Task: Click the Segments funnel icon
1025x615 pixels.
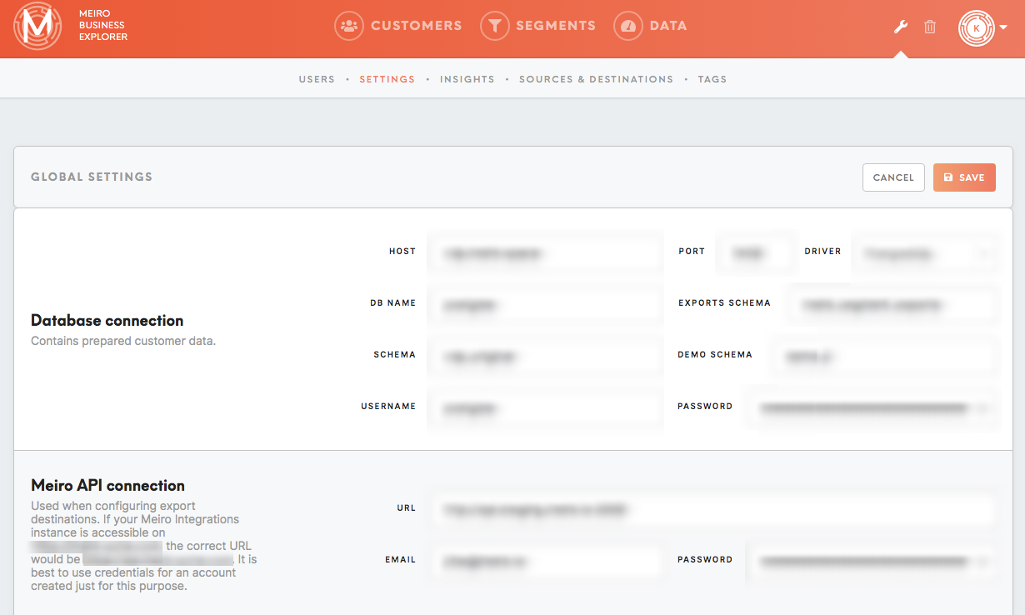Action: tap(495, 26)
